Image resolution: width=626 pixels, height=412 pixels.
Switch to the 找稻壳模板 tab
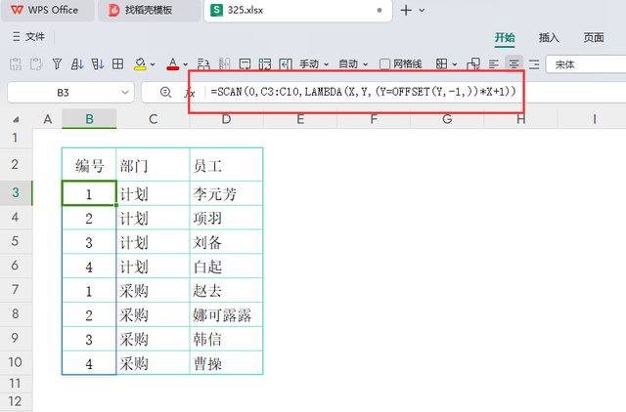149,11
